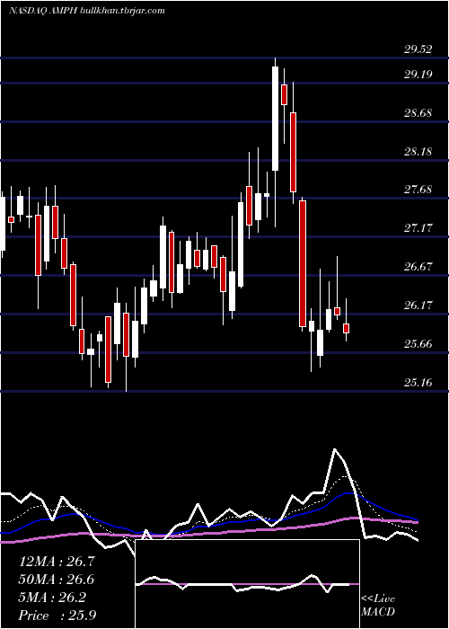Click the 26.17 price axis label
This screenshot has width=449, height=629.
(x=418, y=306)
